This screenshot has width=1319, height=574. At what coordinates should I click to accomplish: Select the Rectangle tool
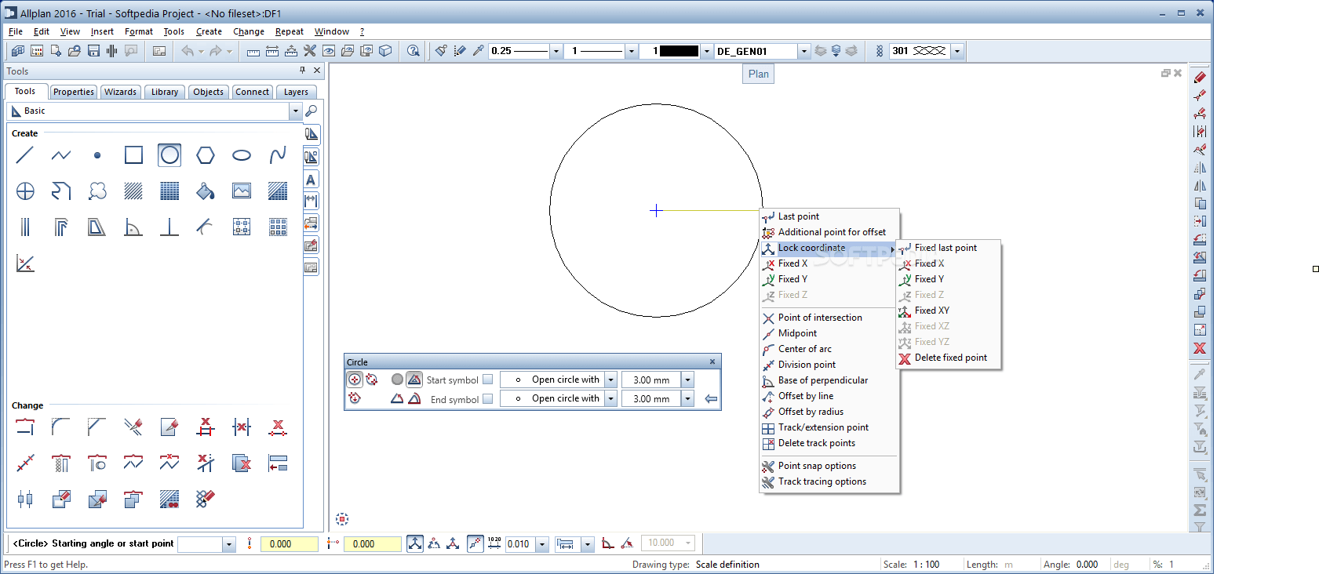coord(133,155)
